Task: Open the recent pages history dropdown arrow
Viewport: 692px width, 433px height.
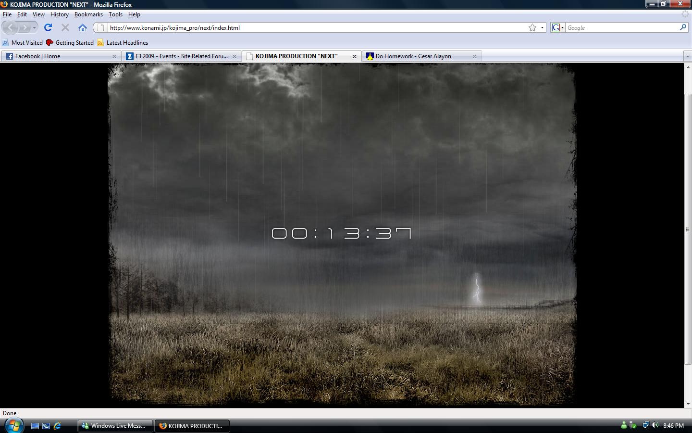Action: (x=34, y=28)
